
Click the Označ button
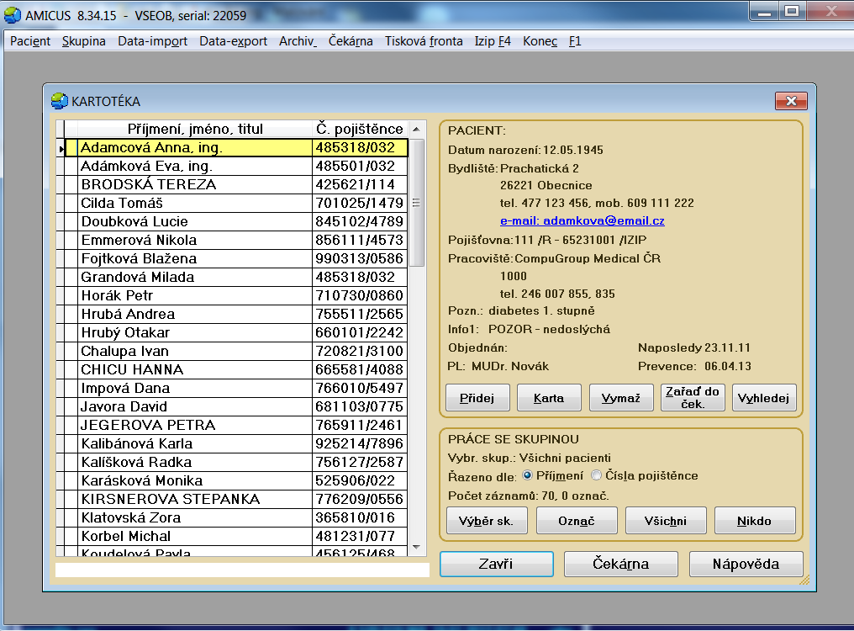pyautogui.click(x=577, y=521)
